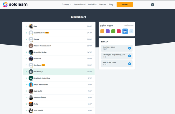Open Fisko's avatar

31,104
